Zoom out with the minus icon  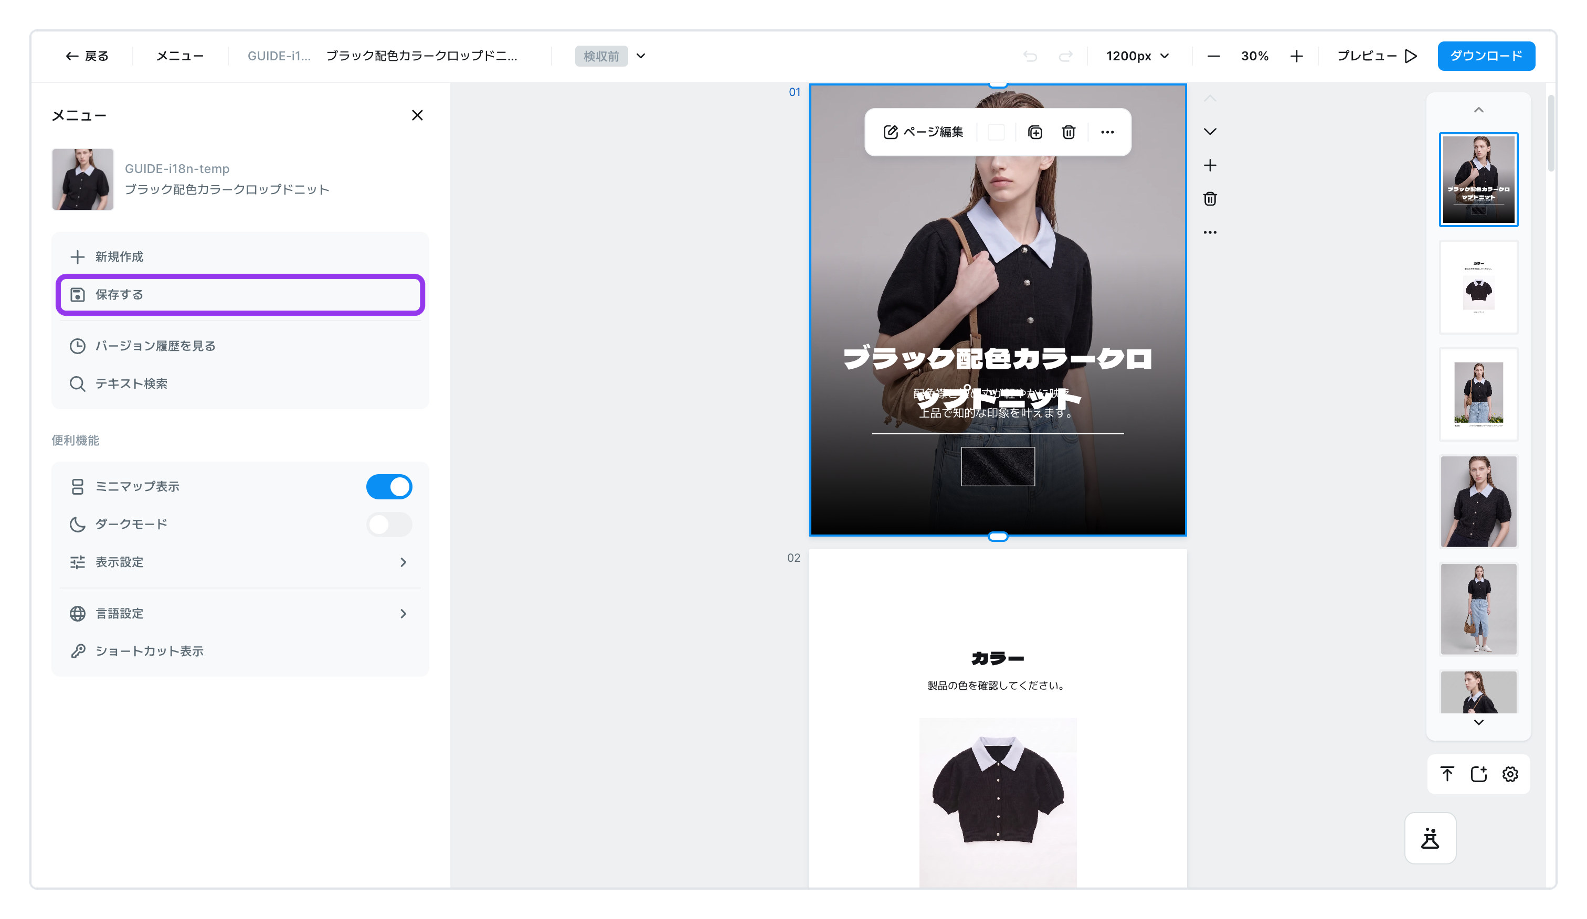(1213, 56)
